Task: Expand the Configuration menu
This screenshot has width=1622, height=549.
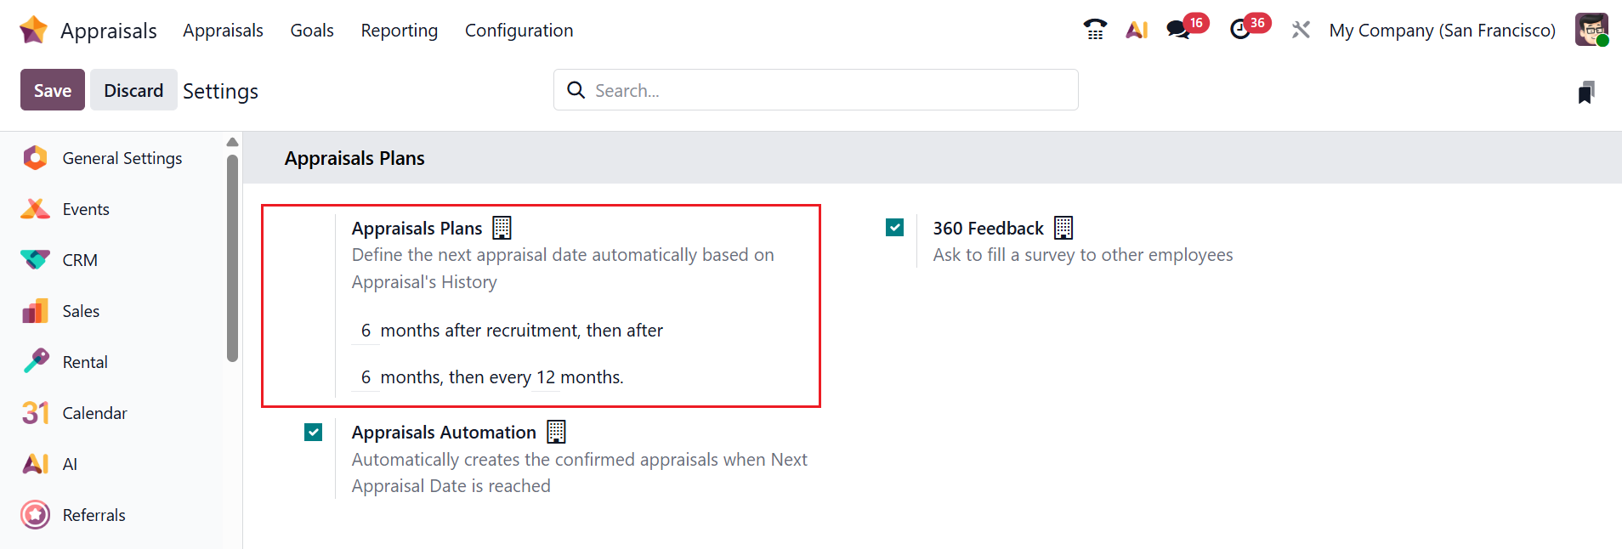Action: click(519, 31)
